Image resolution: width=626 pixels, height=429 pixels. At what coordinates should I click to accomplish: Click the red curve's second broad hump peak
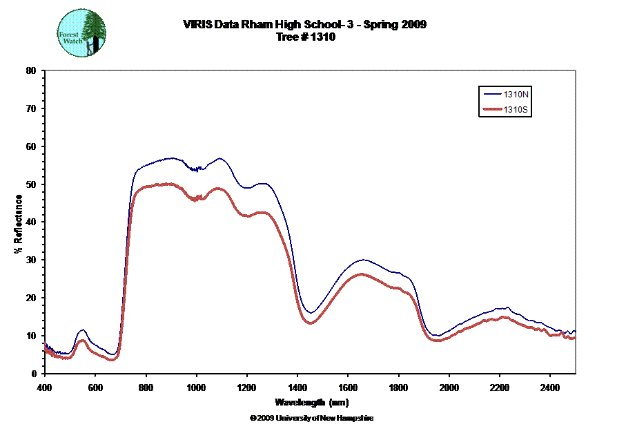pos(362,274)
